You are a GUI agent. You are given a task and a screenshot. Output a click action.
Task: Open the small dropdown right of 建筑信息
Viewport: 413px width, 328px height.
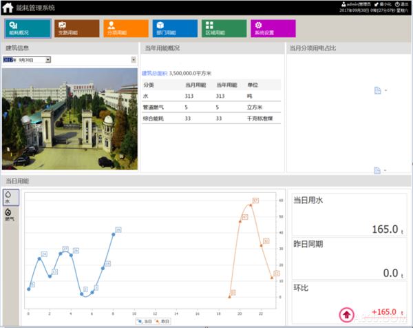[x=134, y=60]
